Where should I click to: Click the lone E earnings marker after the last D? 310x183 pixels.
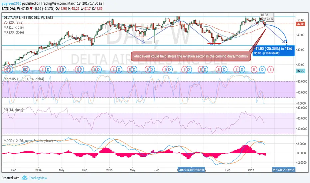[270, 70]
